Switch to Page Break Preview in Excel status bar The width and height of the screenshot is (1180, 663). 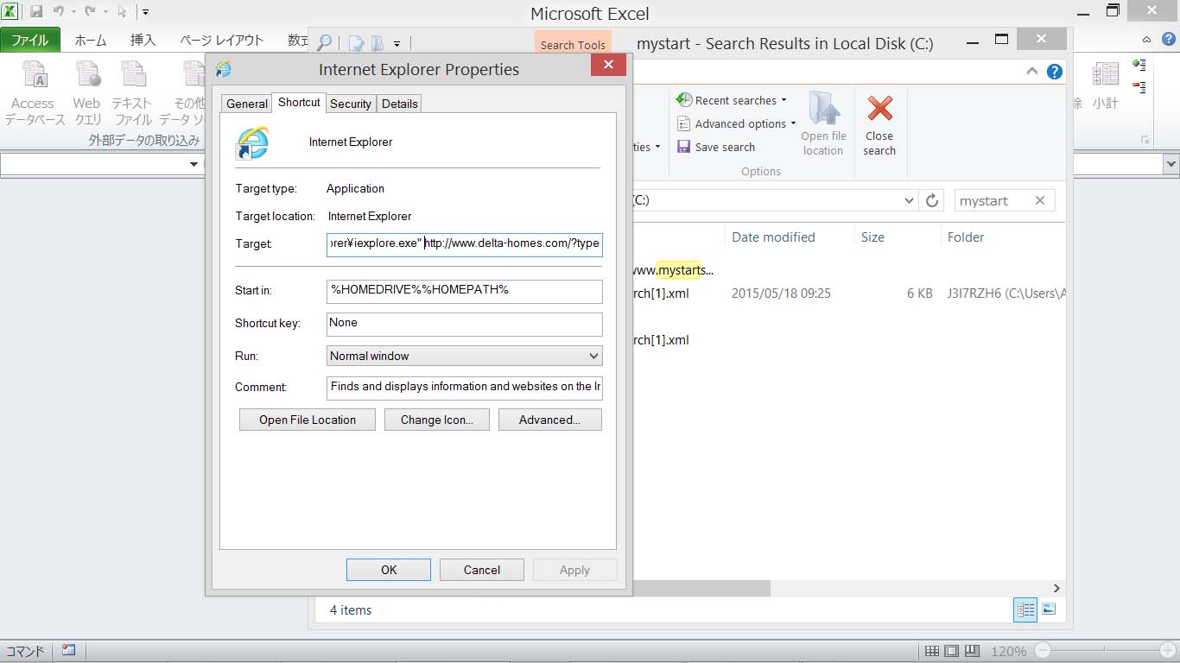[971, 651]
